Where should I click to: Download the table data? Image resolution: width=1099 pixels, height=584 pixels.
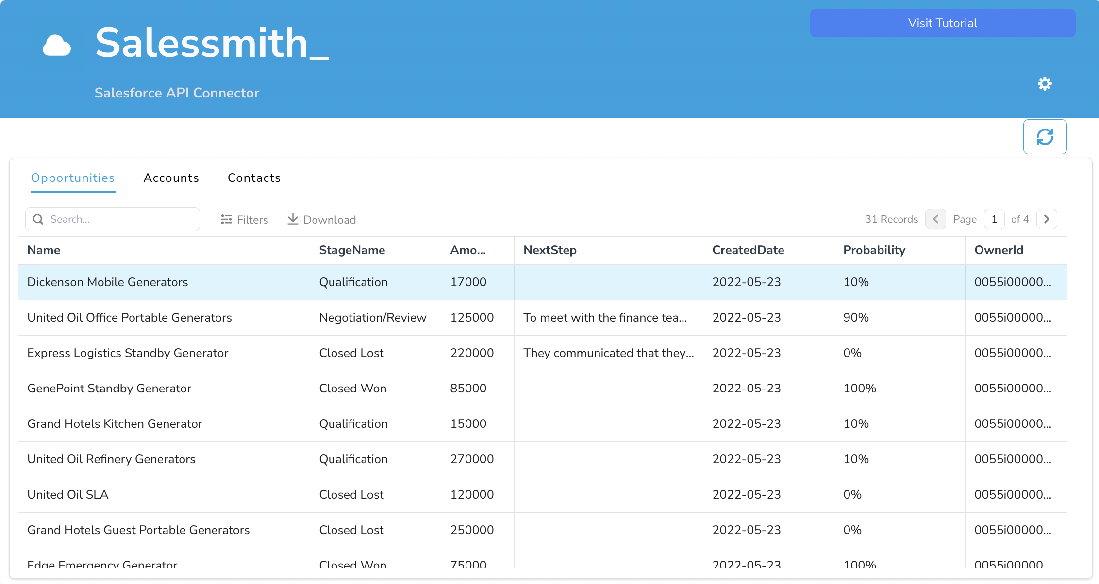[x=321, y=220]
